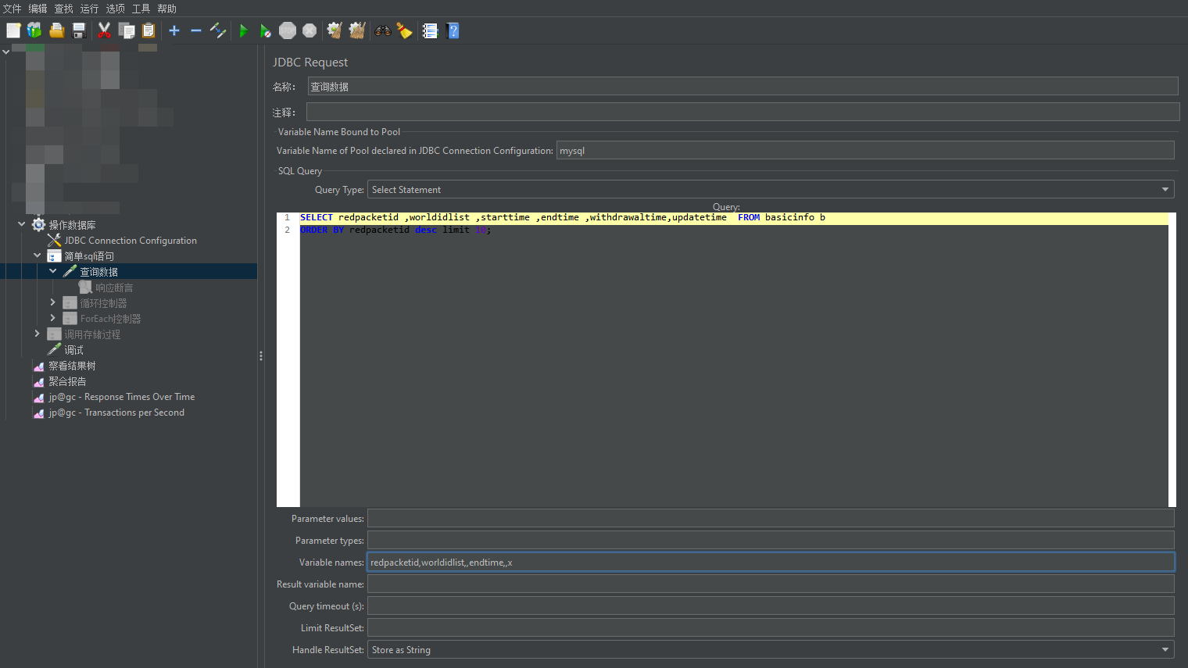1188x668 pixels.
Task: Open the Function Helper list icon
Action: 430,30
